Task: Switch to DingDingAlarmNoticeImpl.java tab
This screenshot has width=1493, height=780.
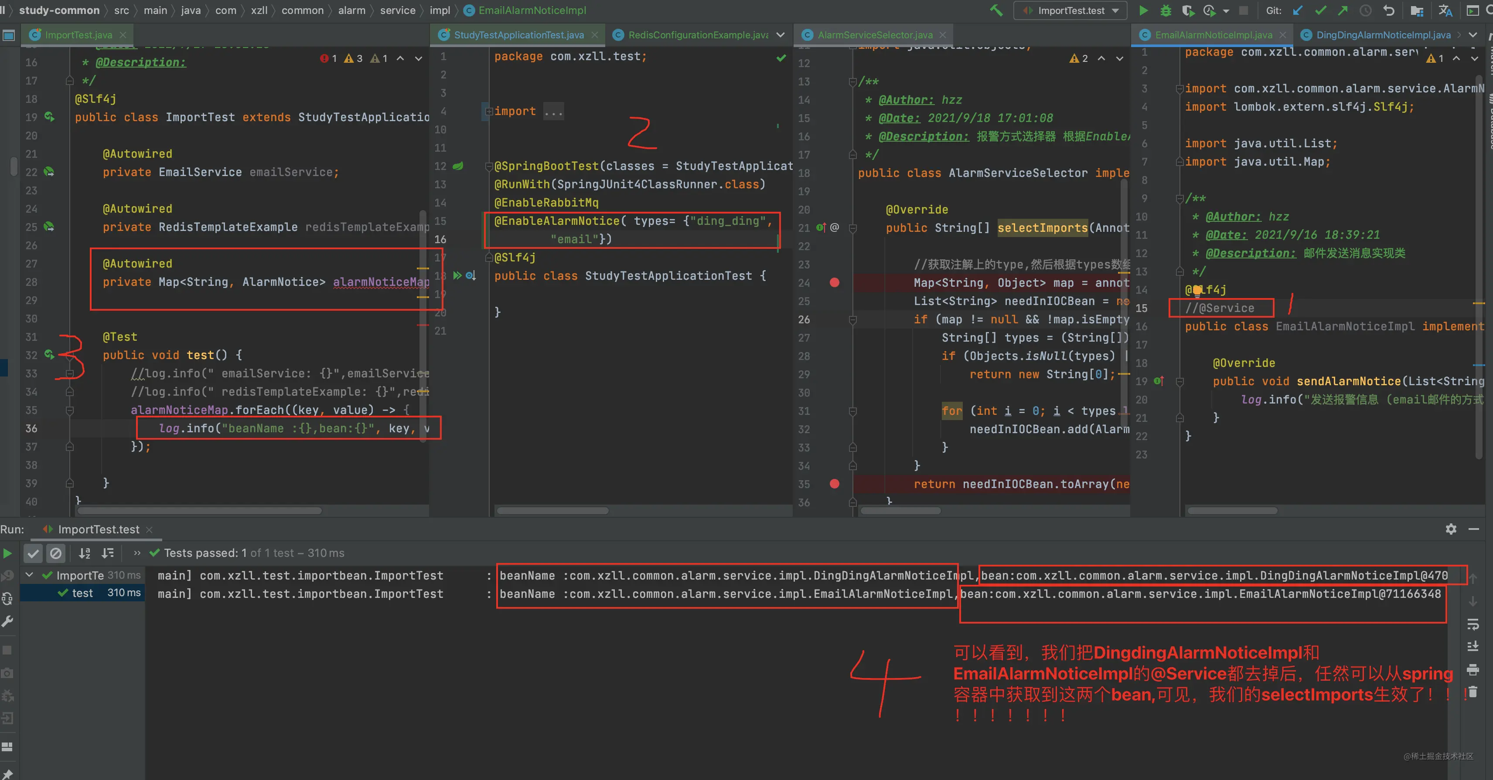Action: (x=1383, y=35)
